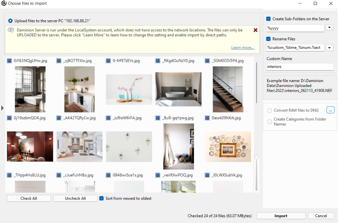338x223 pixels.
Task: Toggle the Rename Files checkbox
Action: 268,39
